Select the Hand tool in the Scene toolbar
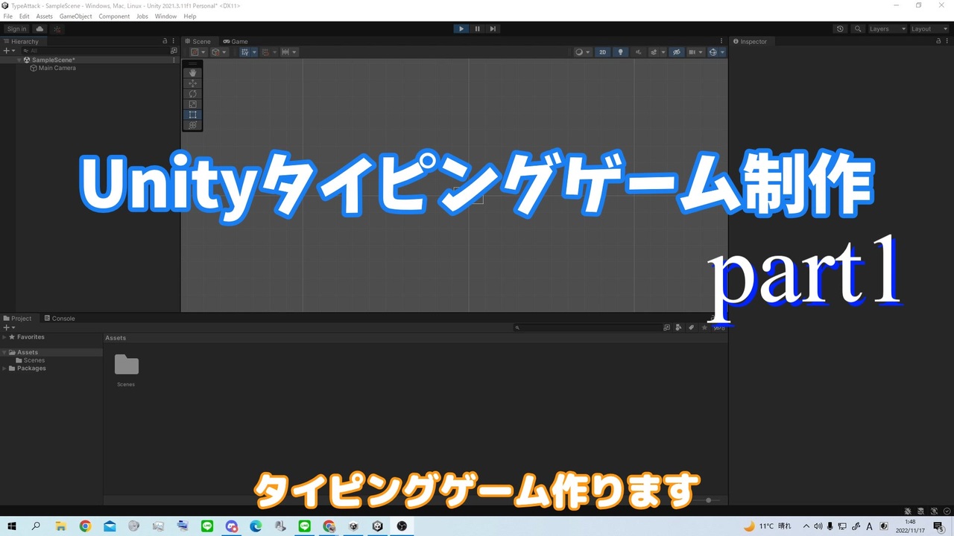 192,72
